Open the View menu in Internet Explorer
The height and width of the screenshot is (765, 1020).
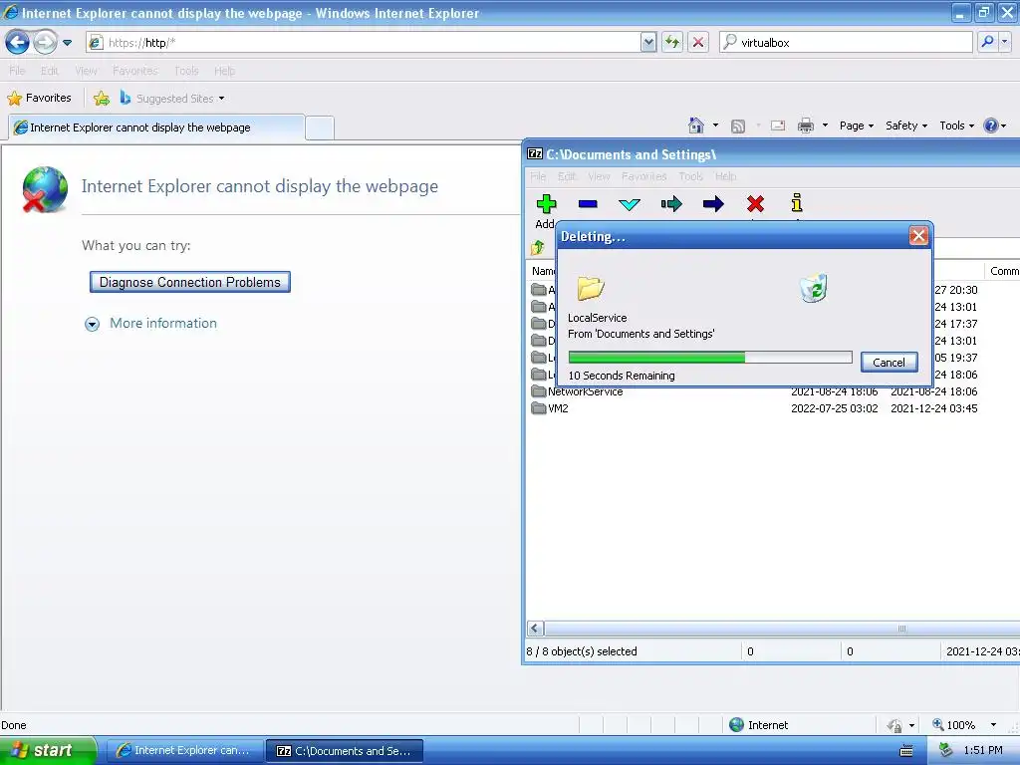click(x=86, y=71)
